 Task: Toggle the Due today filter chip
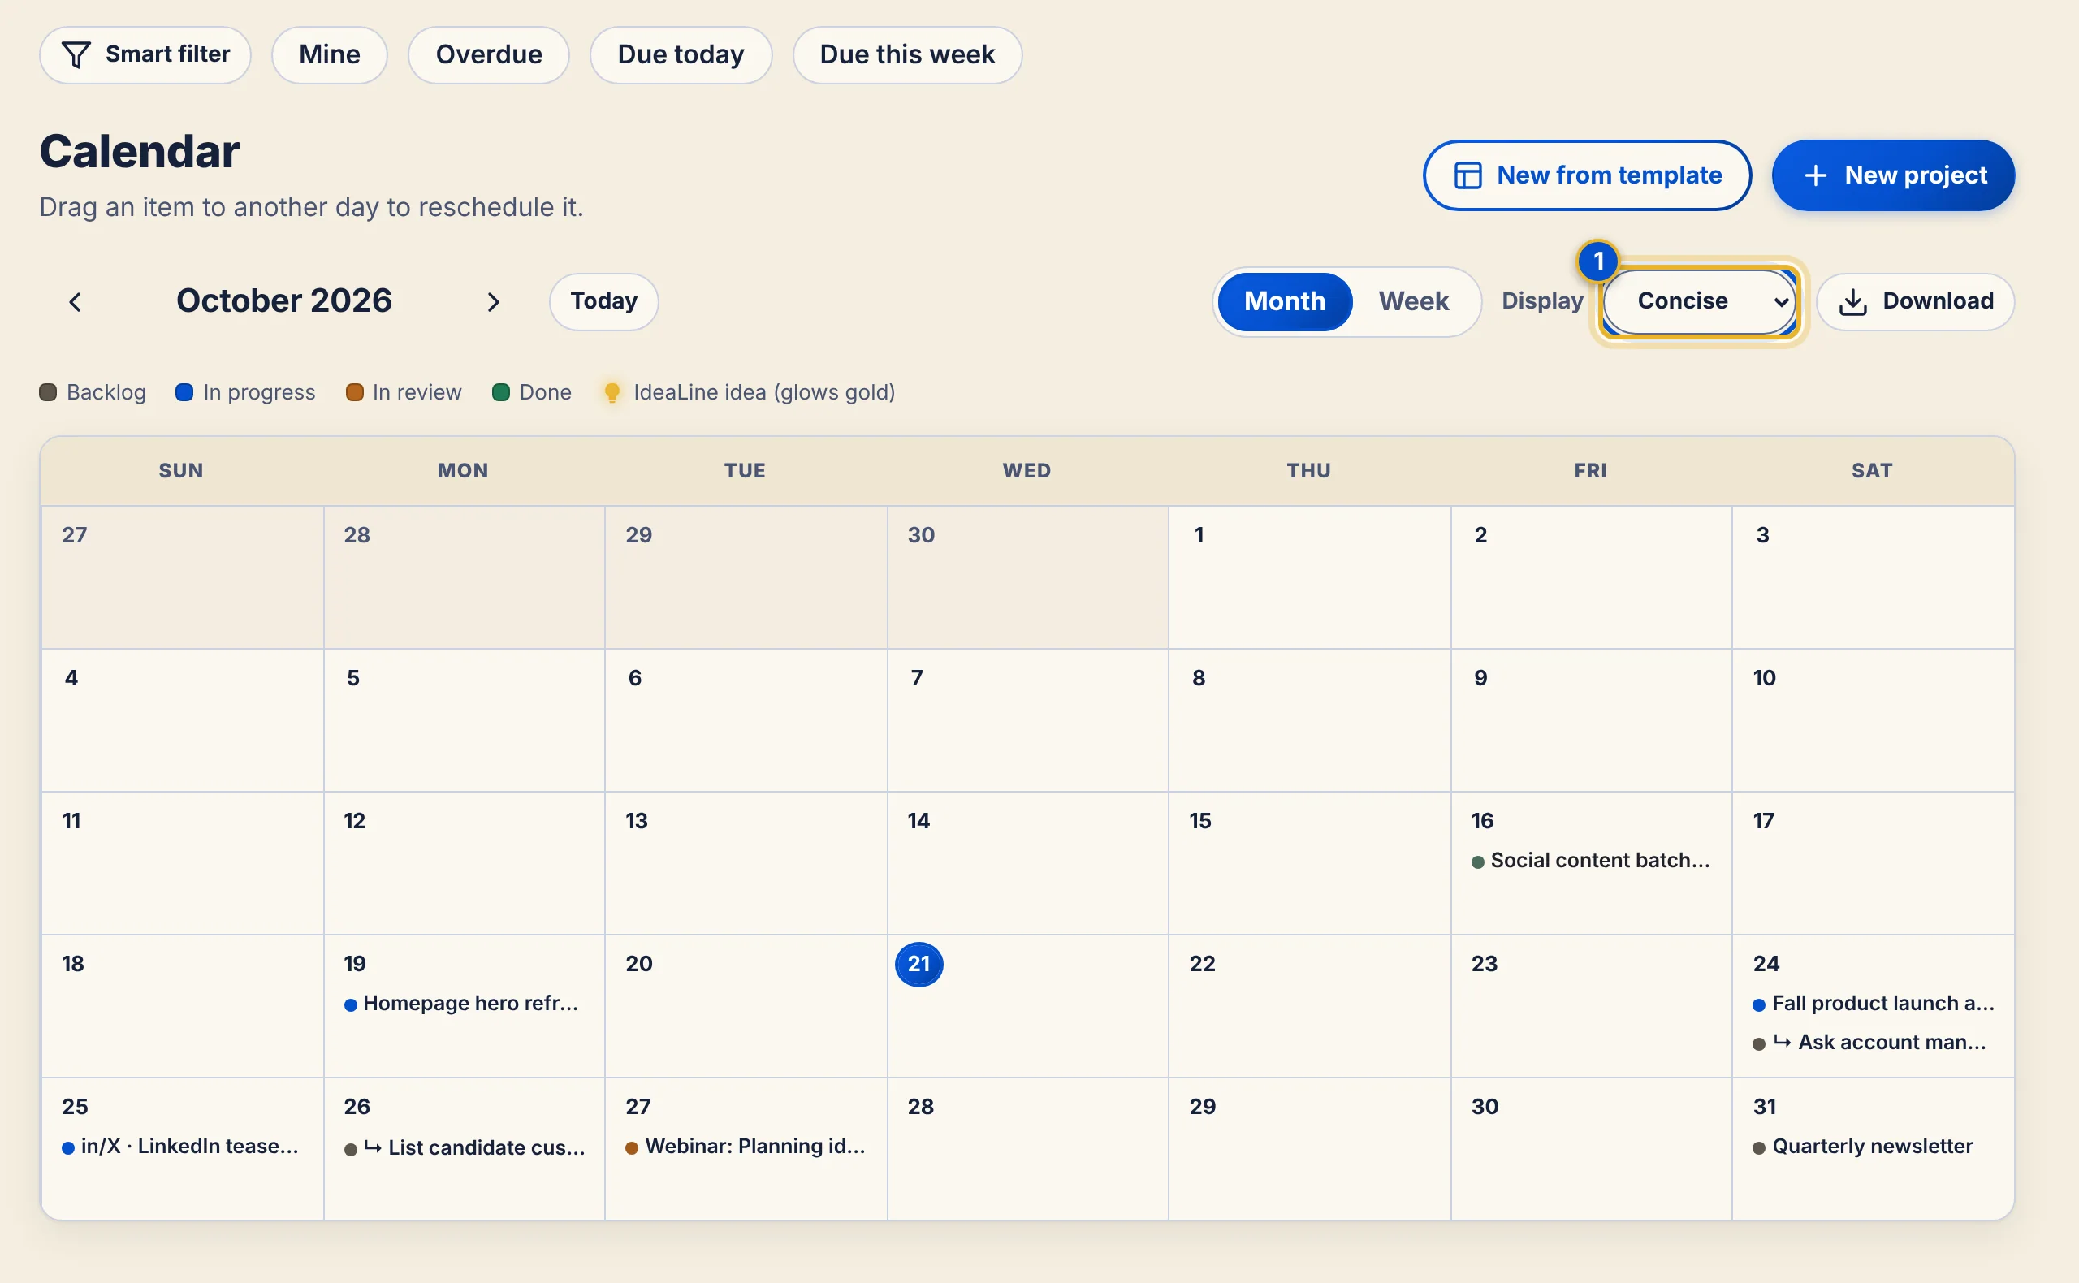tap(681, 55)
